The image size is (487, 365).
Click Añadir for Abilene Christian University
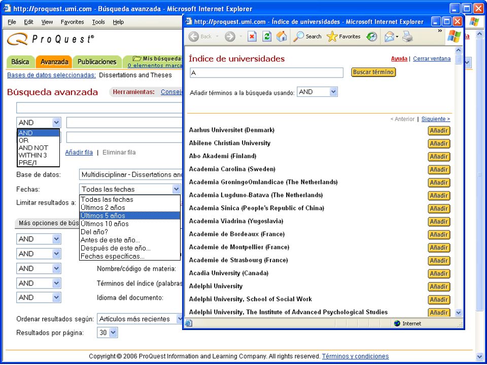tap(439, 143)
